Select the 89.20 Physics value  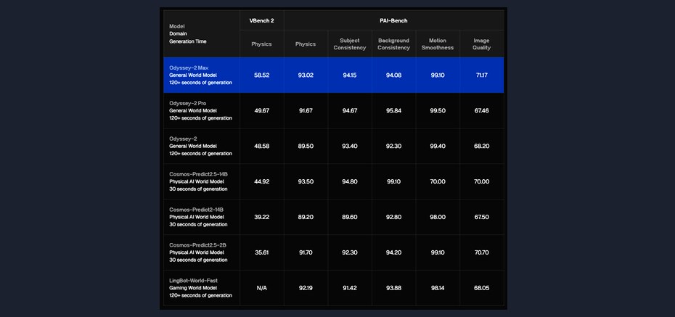pos(306,217)
